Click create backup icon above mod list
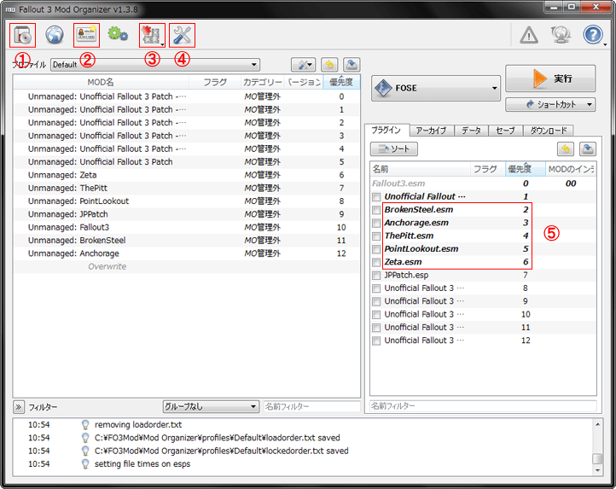This screenshot has height=489, width=616. tap(352, 65)
